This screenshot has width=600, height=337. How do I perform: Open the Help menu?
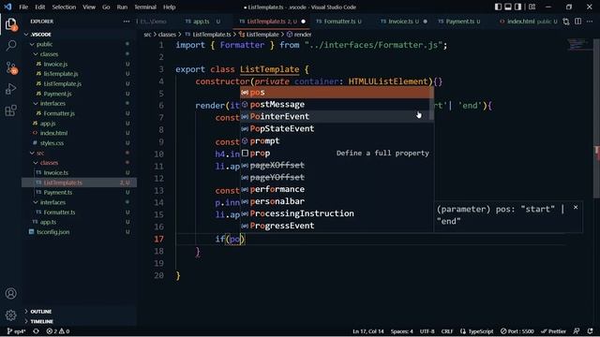tap(169, 7)
